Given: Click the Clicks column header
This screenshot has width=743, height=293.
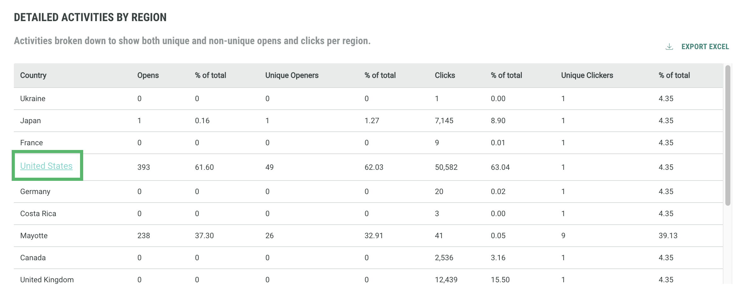Looking at the screenshot, I should pyautogui.click(x=445, y=76).
